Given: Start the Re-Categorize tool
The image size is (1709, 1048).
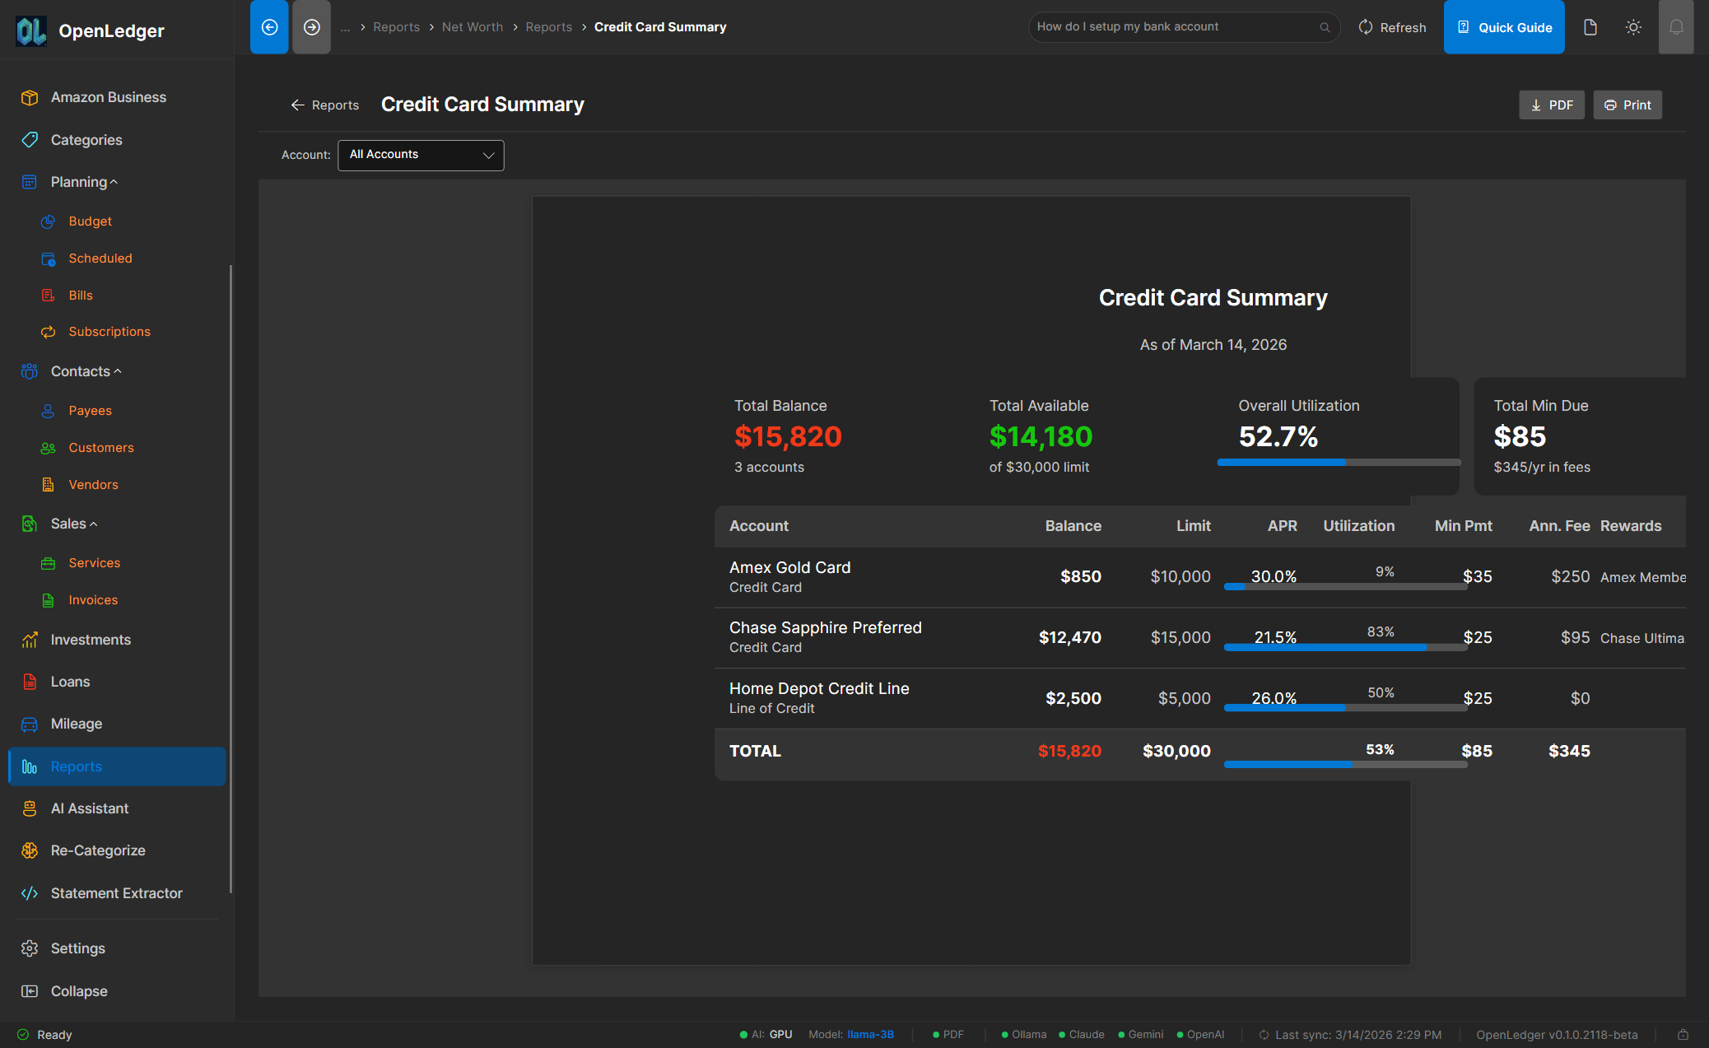Looking at the screenshot, I should [x=98, y=850].
